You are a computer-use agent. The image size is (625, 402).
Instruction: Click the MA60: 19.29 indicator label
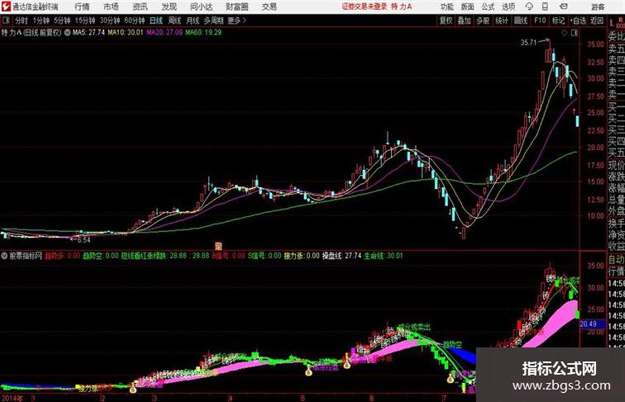pyautogui.click(x=203, y=32)
